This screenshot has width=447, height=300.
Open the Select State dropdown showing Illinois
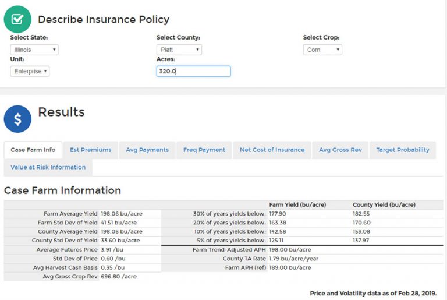pos(34,50)
